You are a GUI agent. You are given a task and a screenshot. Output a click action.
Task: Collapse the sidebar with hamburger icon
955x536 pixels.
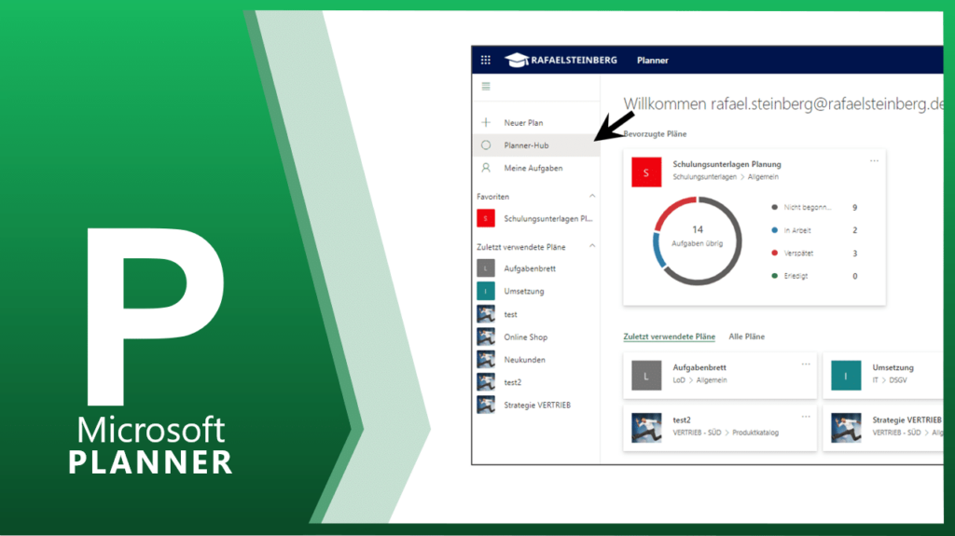(485, 87)
